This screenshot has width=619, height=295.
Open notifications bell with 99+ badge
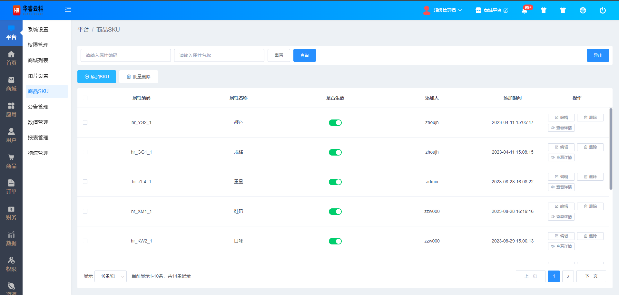525,10
